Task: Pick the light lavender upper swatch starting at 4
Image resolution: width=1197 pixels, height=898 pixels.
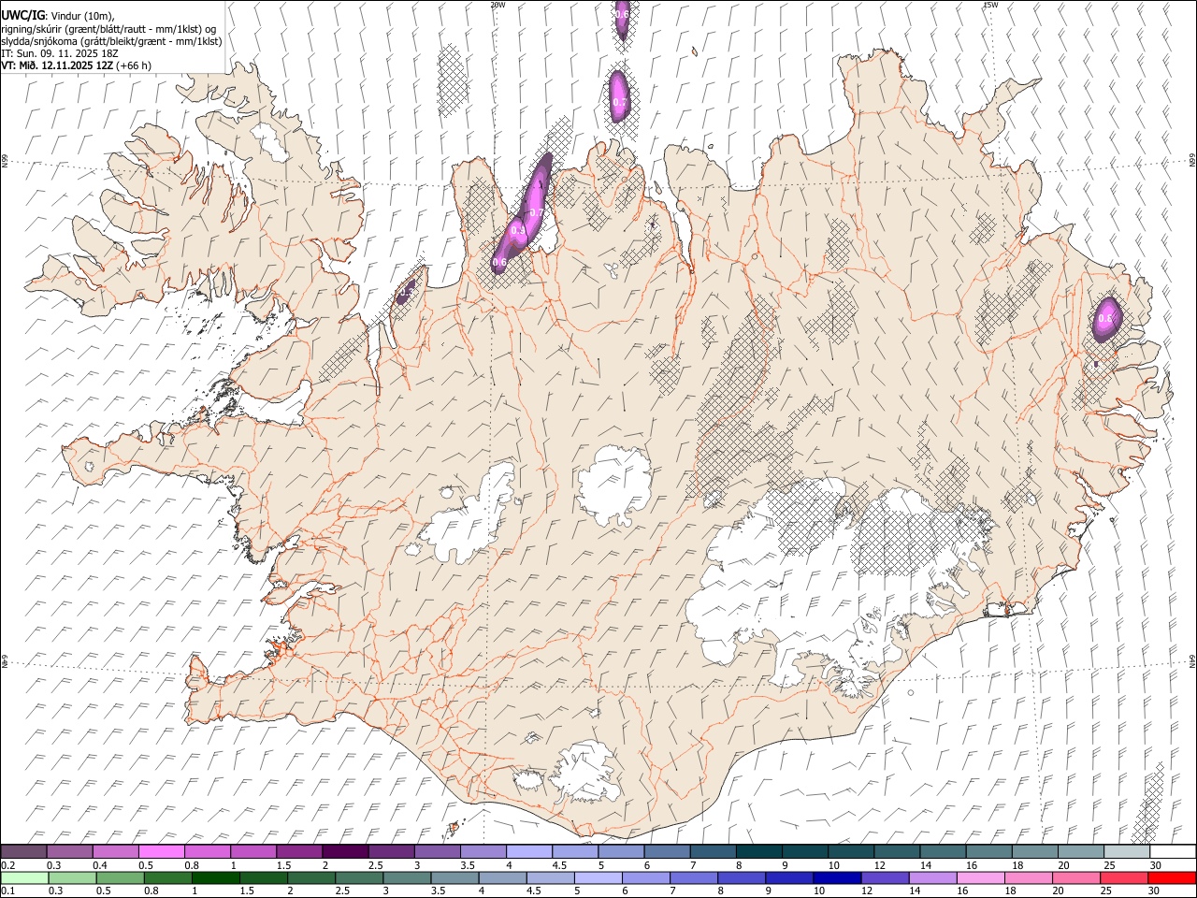Action: point(528,852)
